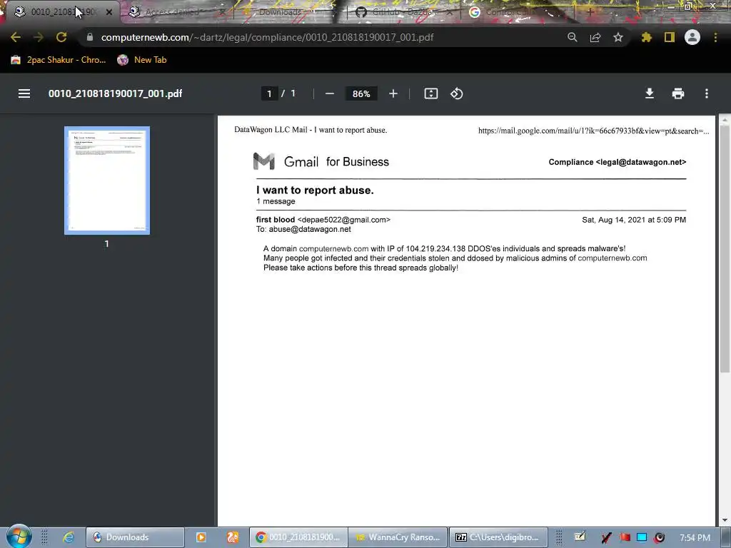
Task: Share this page icon
Action: [x=595, y=37]
